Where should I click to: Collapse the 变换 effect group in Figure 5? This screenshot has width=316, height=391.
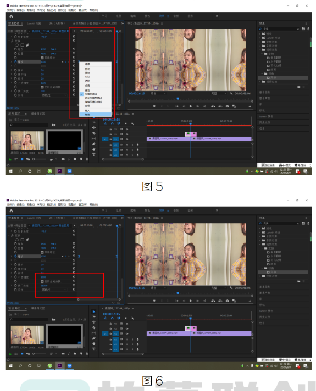[9, 41]
